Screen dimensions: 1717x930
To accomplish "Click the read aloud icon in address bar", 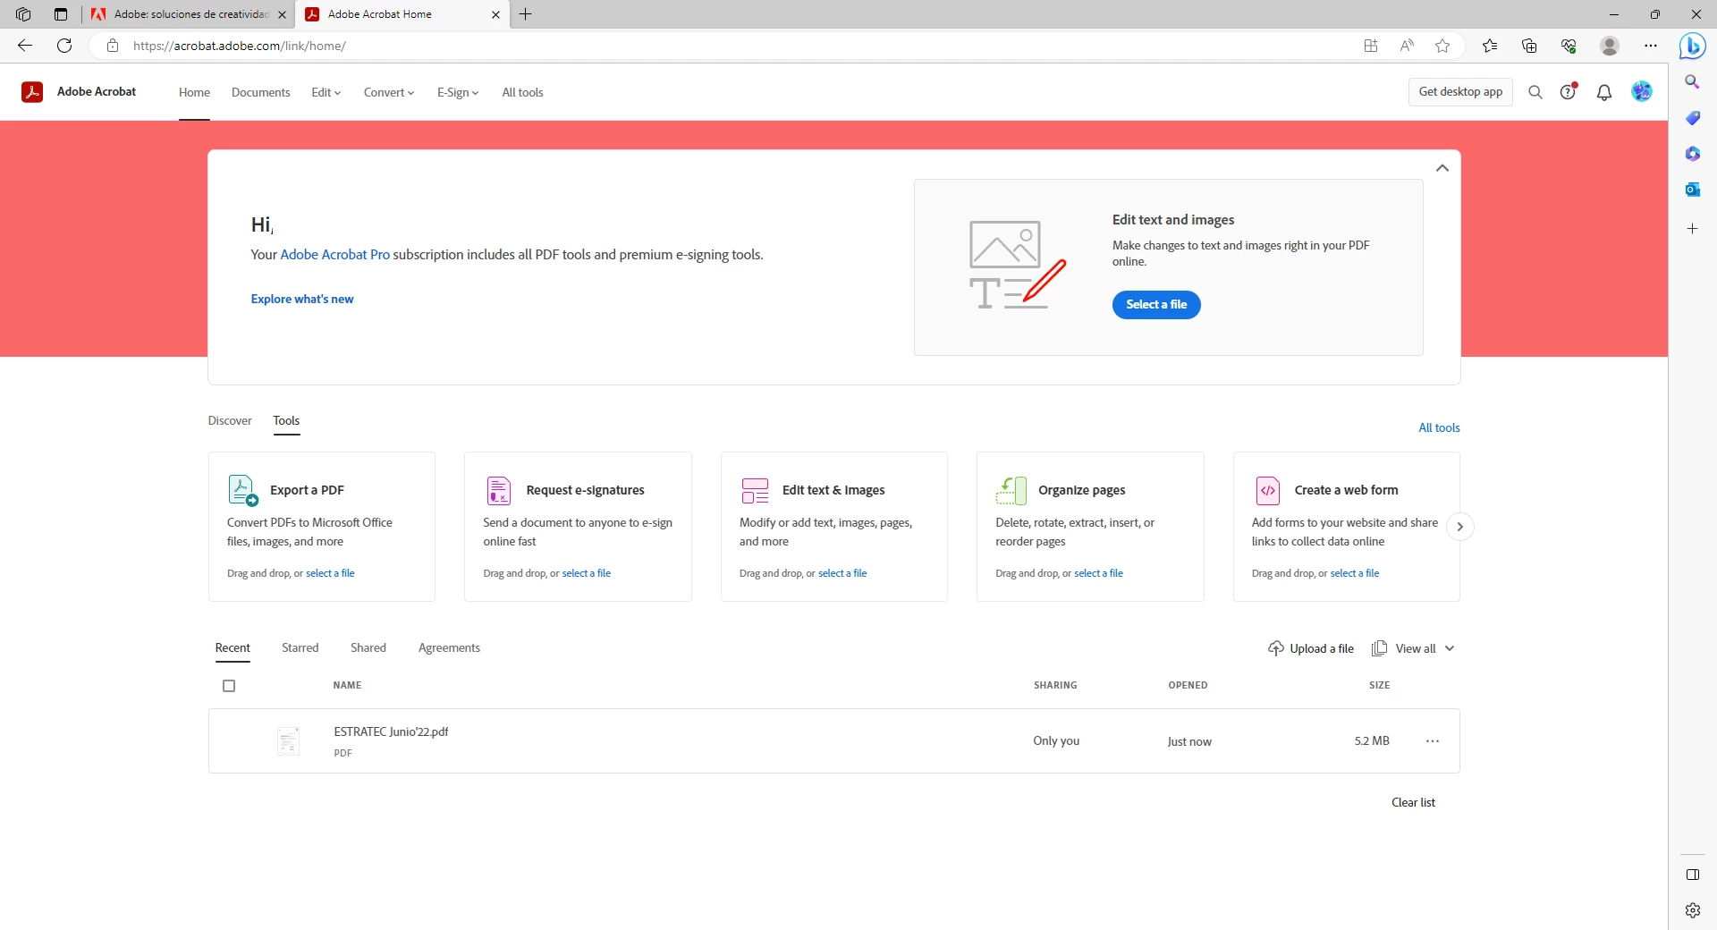I will coord(1407,46).
